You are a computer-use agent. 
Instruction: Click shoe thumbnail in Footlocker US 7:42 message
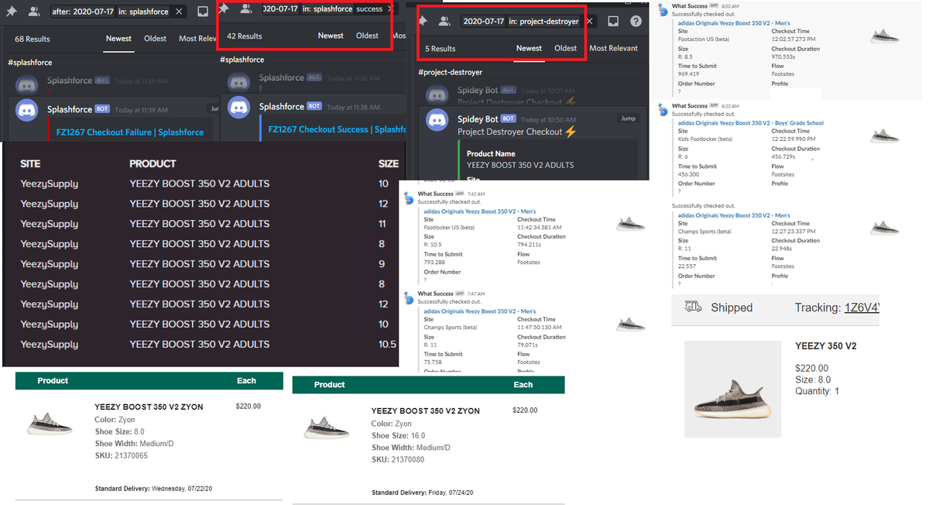(x=630, y=225)
